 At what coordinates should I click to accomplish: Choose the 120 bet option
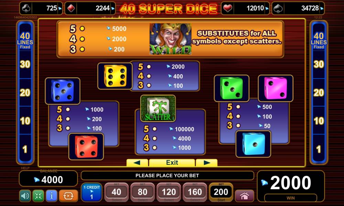[x=169, y=192]
